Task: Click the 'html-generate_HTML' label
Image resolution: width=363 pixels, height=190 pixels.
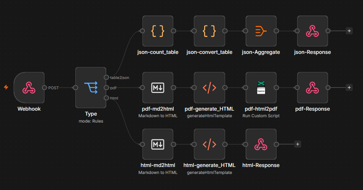Action: click(209, 165)
